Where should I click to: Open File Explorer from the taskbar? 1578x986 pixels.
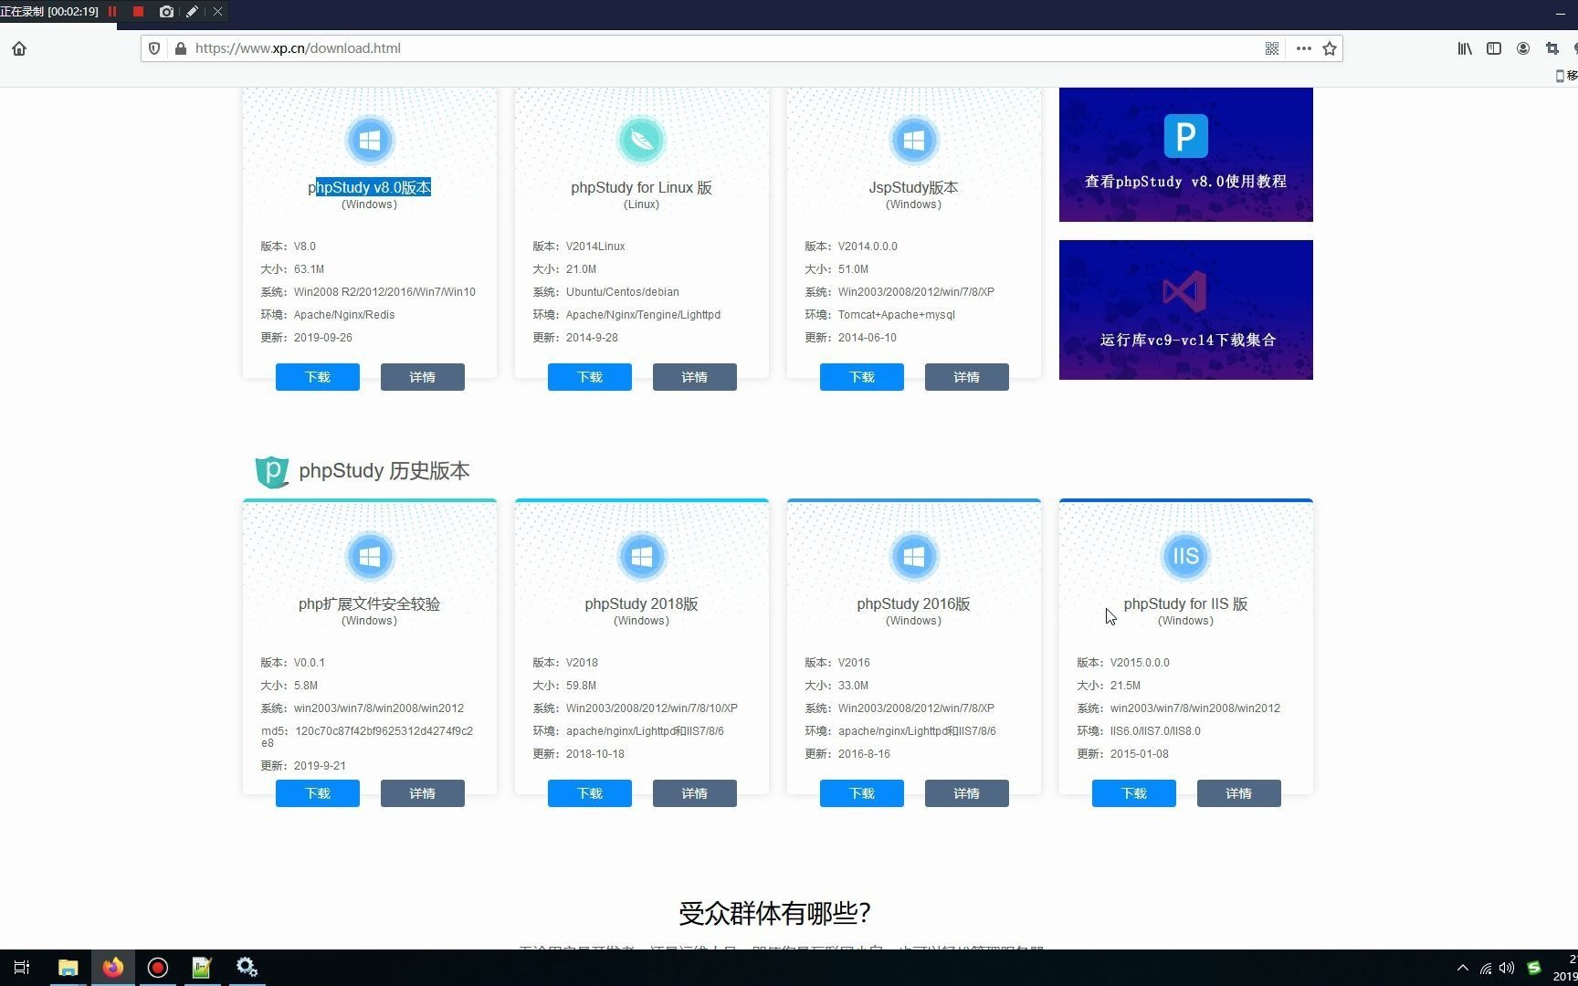pos(68,968)
